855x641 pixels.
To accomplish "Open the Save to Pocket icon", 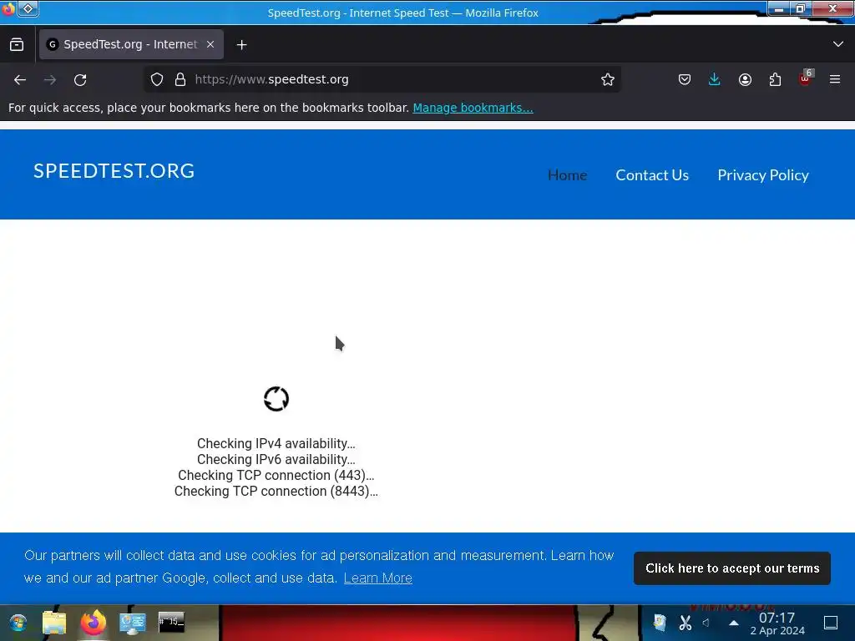I will [685, 79].
